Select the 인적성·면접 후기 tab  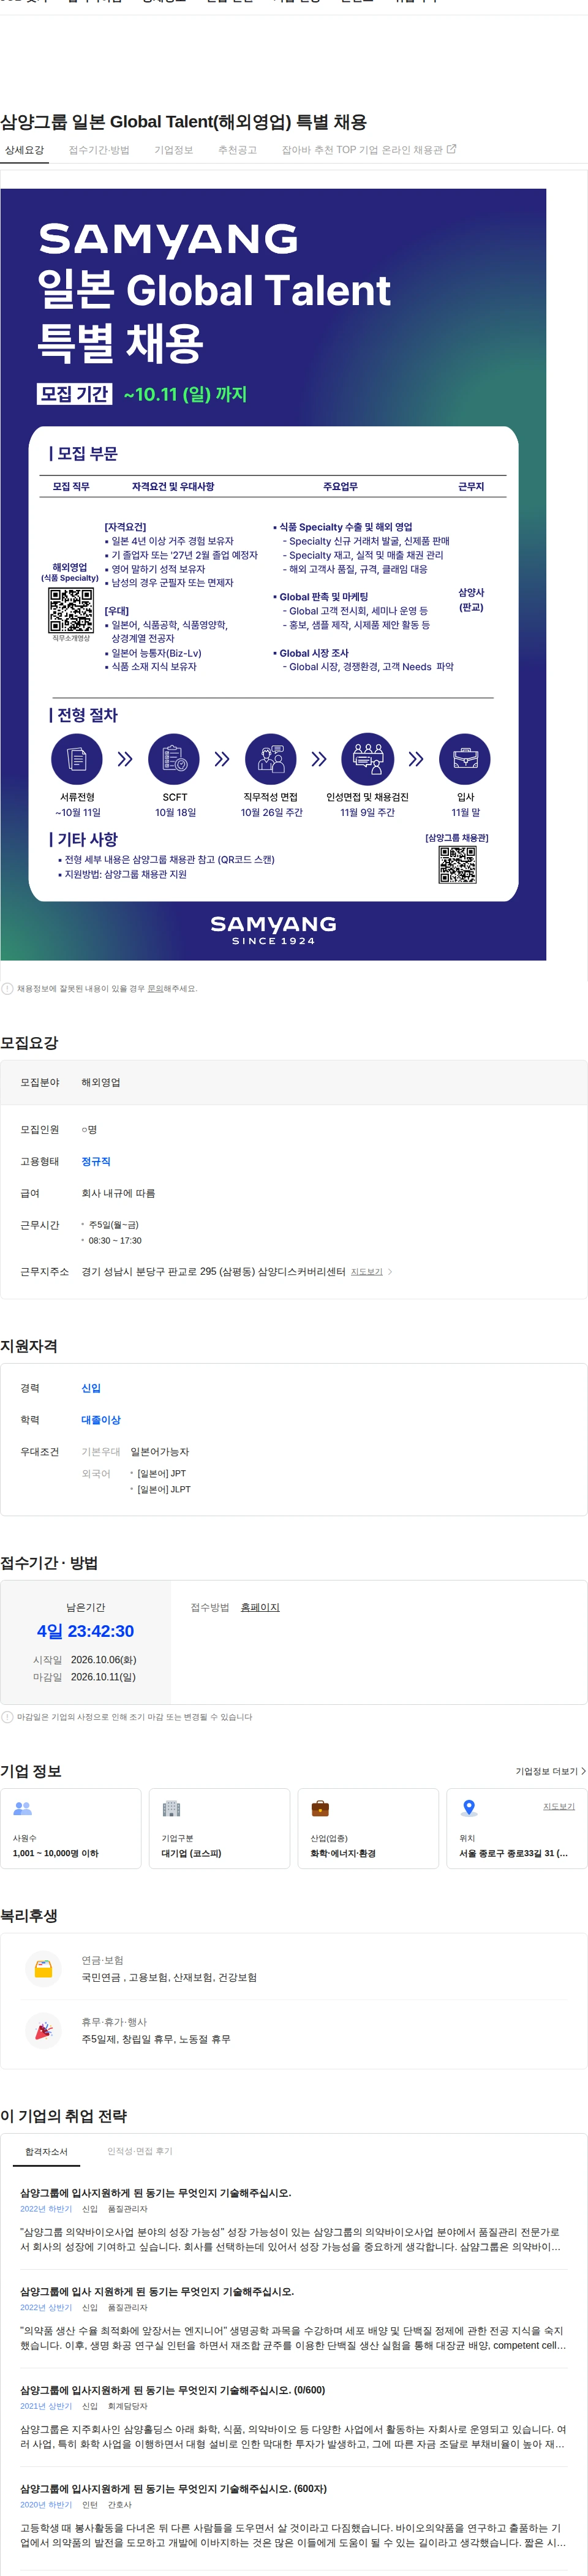pyautogui.click(x=140, y=2151)
